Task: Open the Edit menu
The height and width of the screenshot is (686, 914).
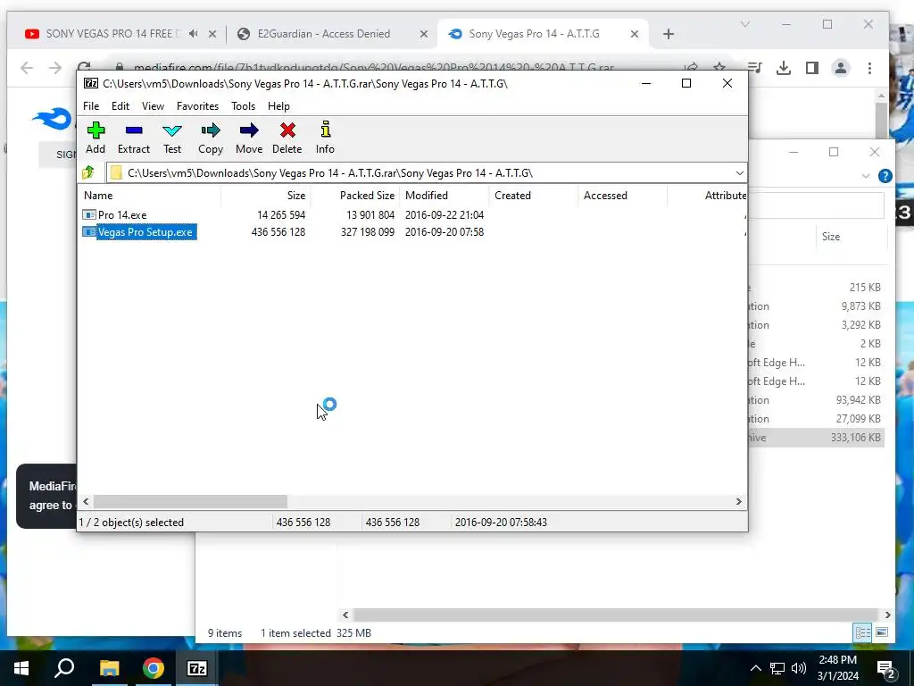Action: [x=120, y=106]
